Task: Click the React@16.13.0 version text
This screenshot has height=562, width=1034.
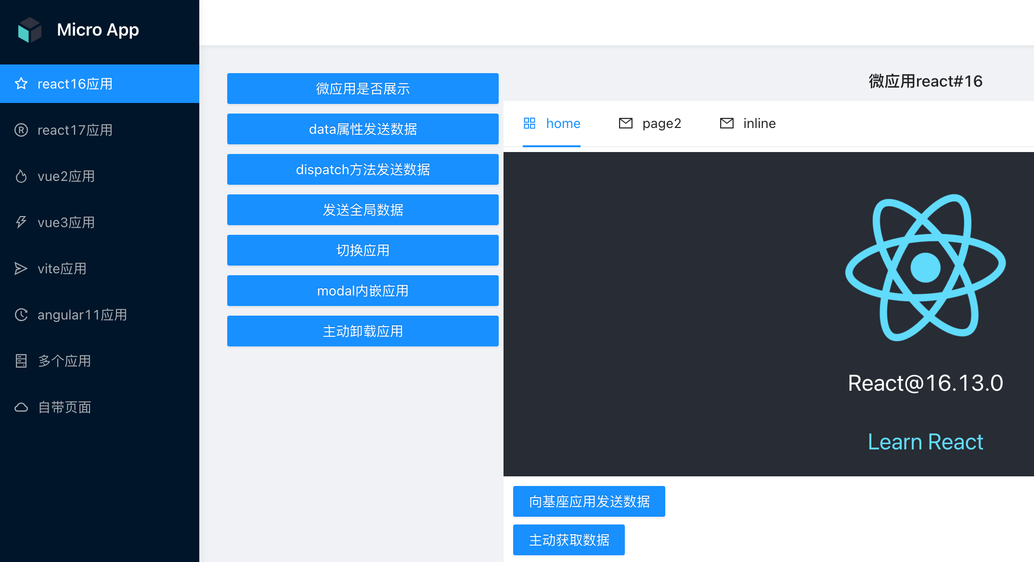Action: point(925,383)
